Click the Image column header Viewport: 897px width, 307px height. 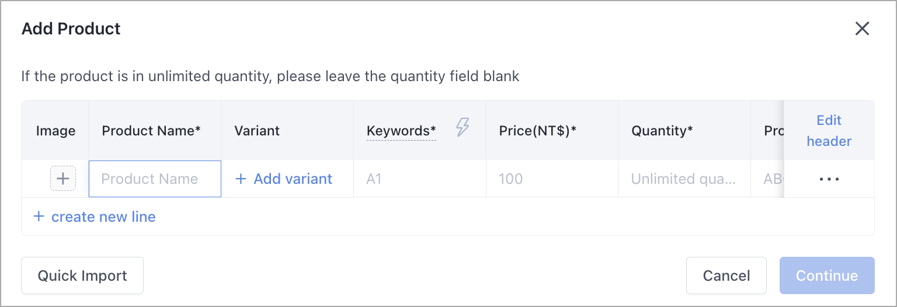56,131
